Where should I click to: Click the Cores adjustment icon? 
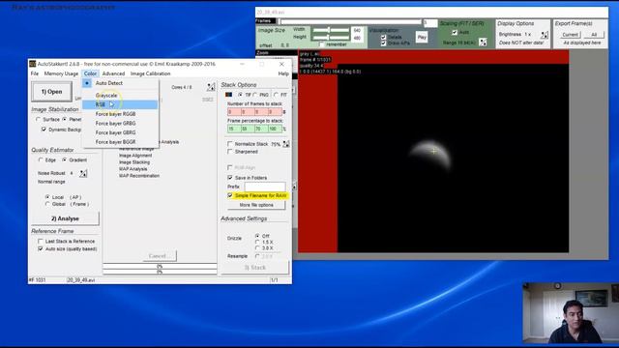click(x=211, y=87)
